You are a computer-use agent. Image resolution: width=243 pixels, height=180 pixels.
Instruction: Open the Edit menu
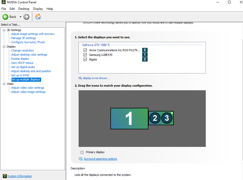(x=12, y=9)
